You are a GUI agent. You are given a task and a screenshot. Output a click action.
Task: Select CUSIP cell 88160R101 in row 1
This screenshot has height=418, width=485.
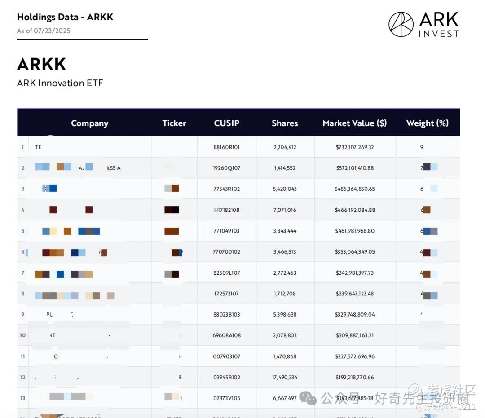[227, 147]
